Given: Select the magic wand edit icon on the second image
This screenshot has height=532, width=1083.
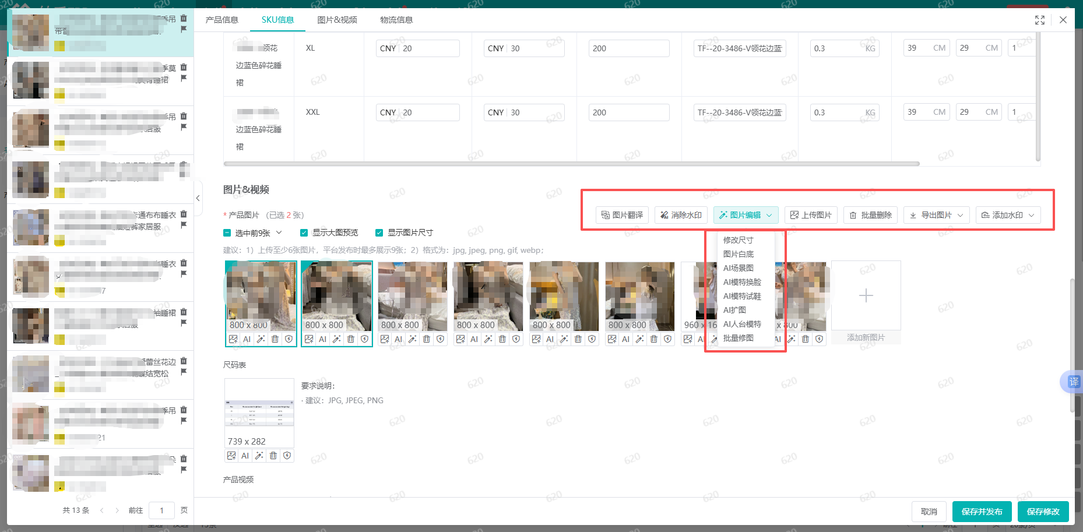Looking at the screenshot, I should [x=336, y=339].
